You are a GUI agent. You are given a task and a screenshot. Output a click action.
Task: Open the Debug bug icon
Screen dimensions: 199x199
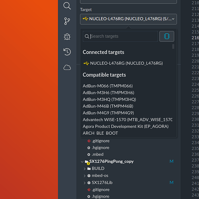coord(67,37)
